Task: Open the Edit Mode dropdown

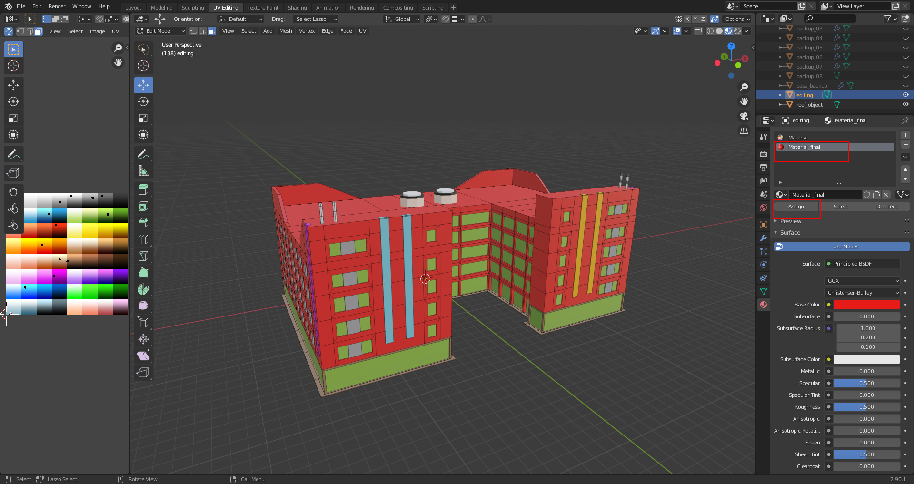Action: coord(160,31)
